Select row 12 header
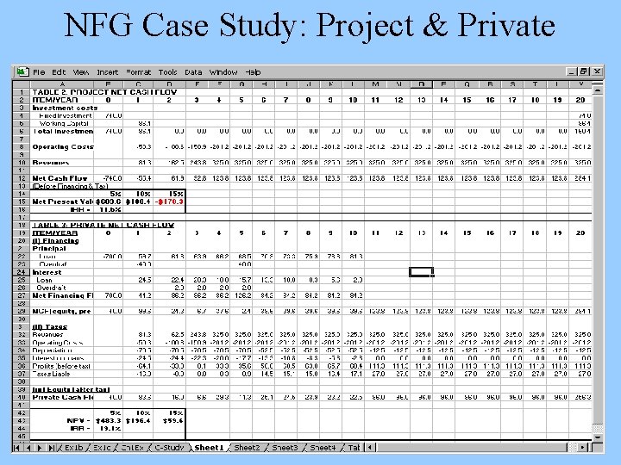The height and width of the screenshot is (465, 621). (x=22, y=178)
